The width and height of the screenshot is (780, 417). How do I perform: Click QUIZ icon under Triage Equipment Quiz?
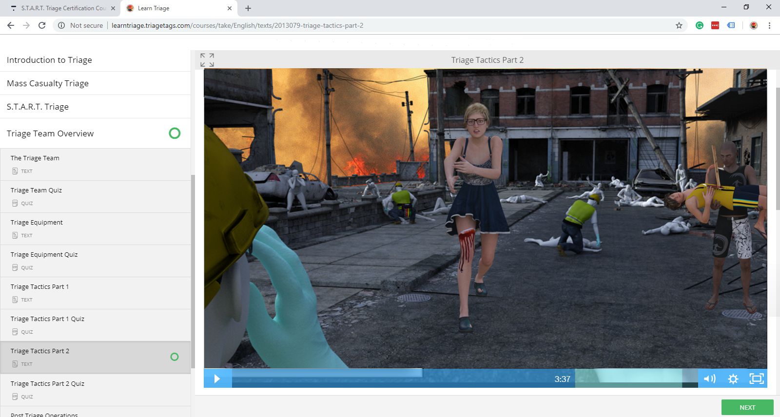point(15,267)
